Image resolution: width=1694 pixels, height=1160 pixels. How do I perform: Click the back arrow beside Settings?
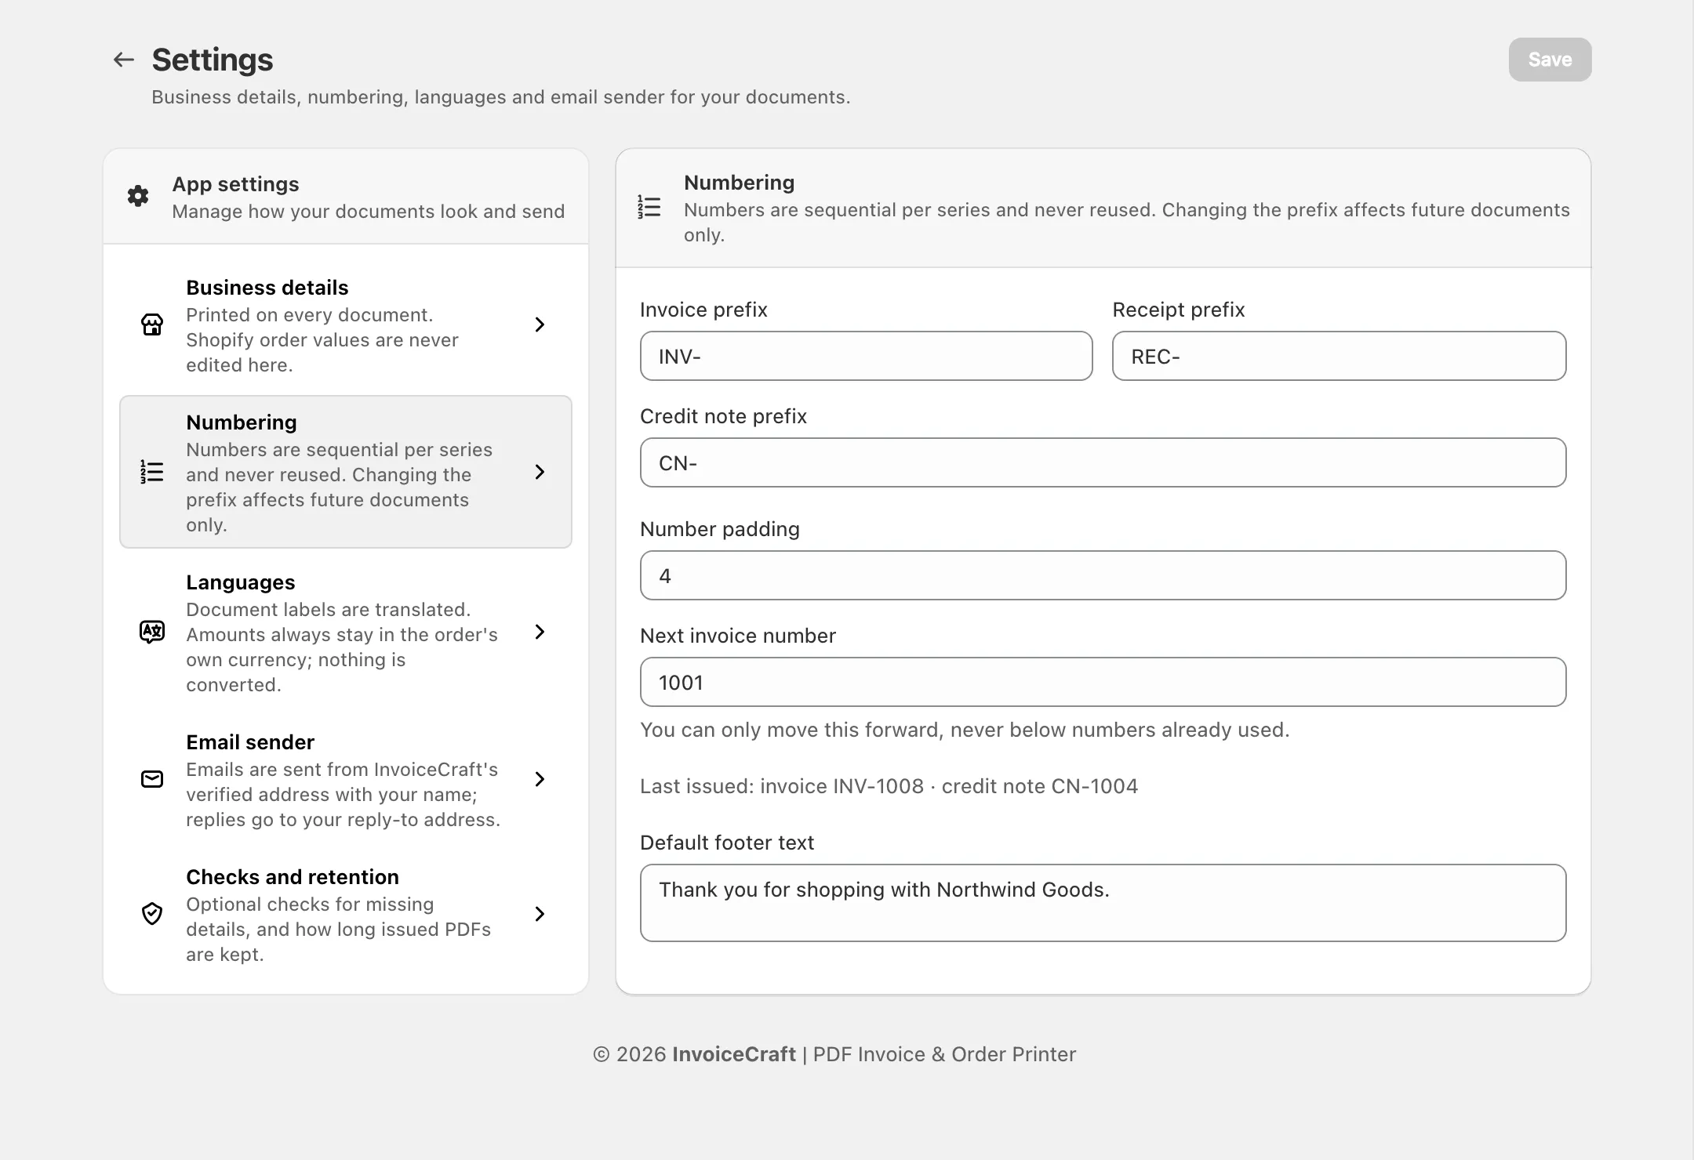point(124,60)
